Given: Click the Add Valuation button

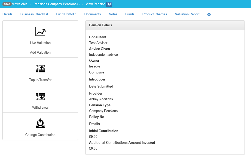Looking at the screenshot, I should [x=40, y=53].
